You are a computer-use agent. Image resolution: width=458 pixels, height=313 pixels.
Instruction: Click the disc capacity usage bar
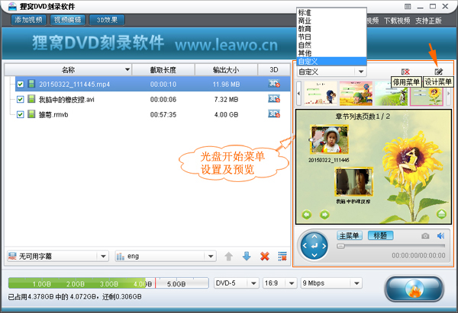(108, 283)
